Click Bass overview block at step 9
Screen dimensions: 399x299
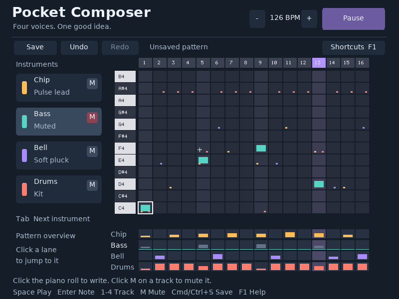click(x=261, y=246)
